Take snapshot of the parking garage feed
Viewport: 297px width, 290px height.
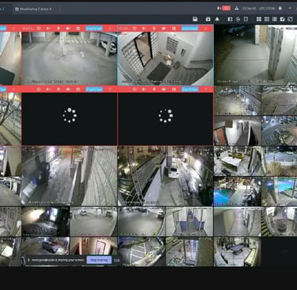tap(78, 29)
